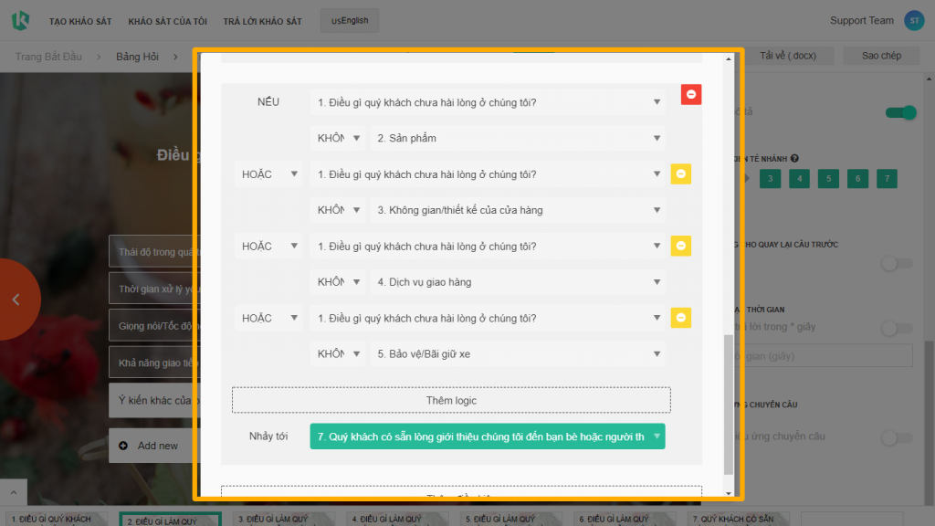Open the green Nhảy tới target dropdown

point(488,437)
